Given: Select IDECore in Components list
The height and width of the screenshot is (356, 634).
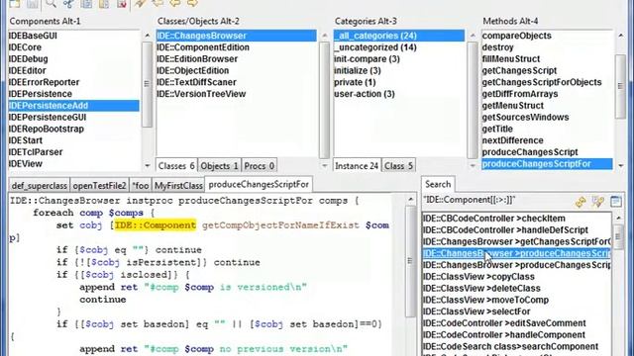Looking at the screenshot, I should pos(74,47).
